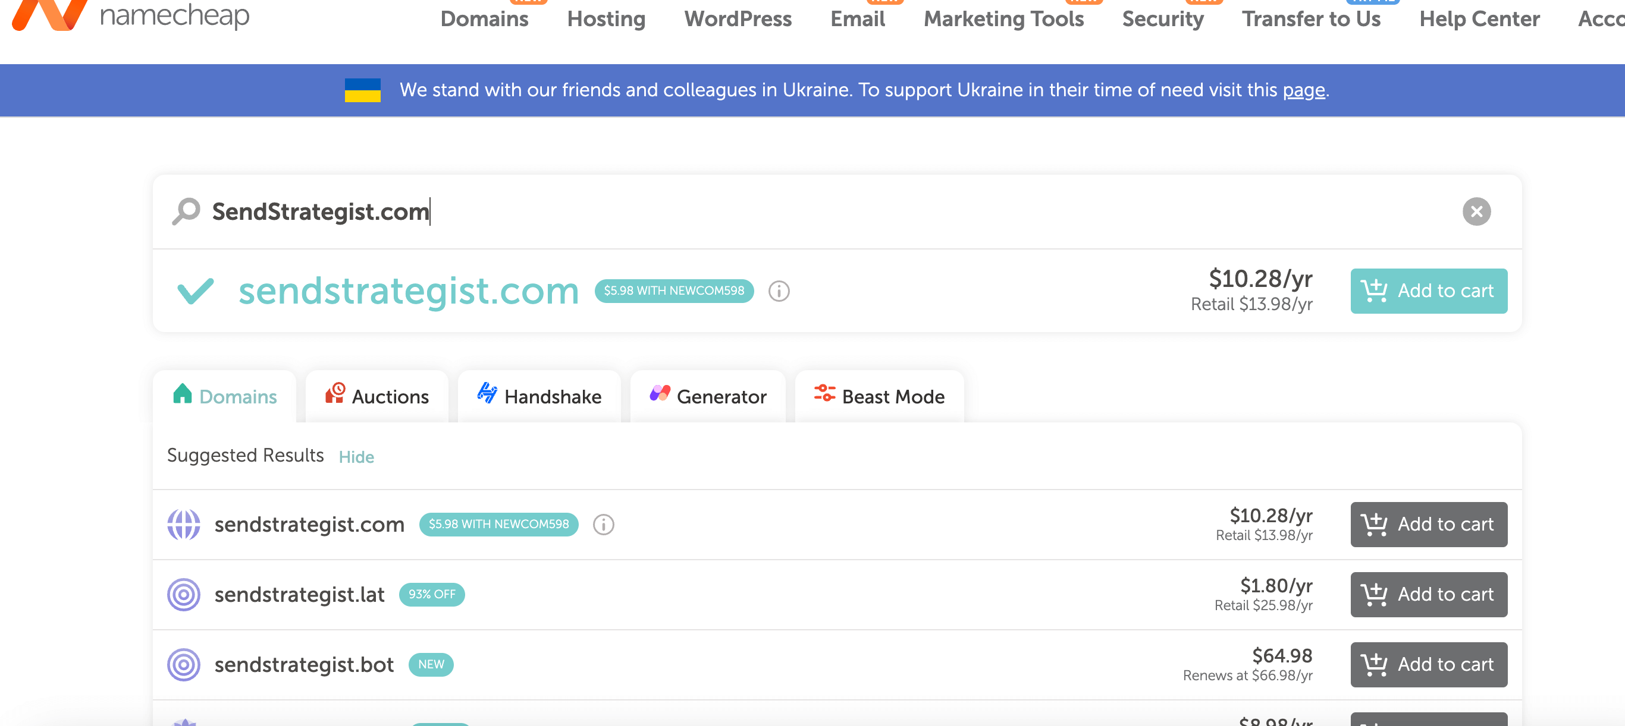Click the green checkmark beside sendstrategist.com
Screen dimensions: 1625x726
(196, 291)
